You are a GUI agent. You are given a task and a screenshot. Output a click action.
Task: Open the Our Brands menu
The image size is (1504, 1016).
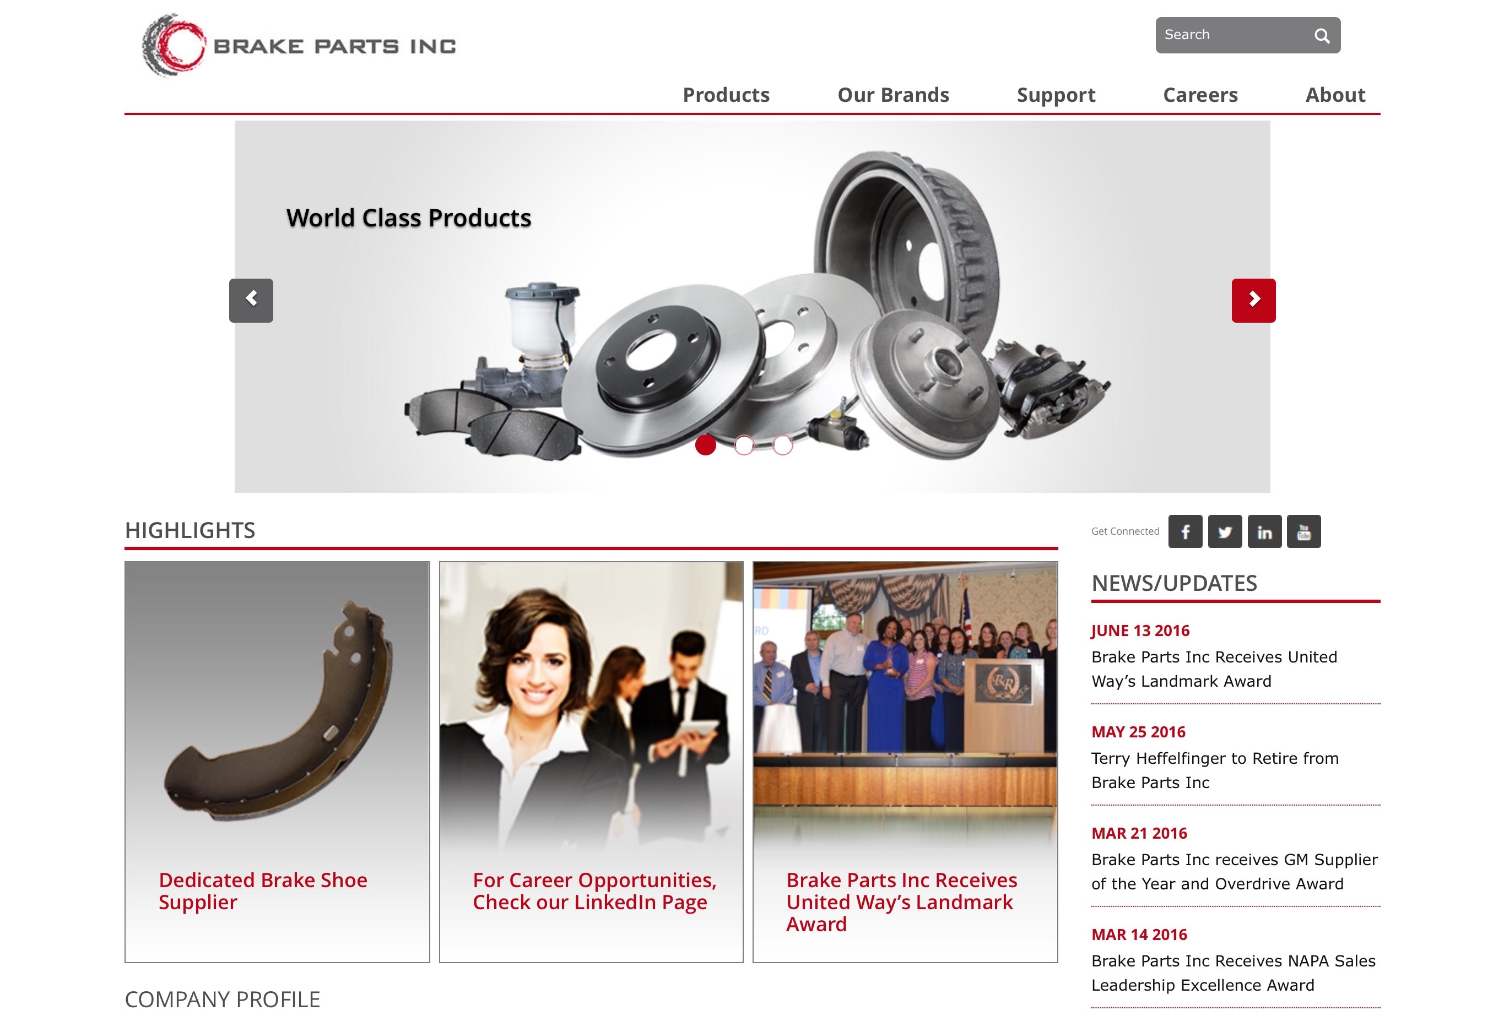pyautogui.click(x=894, y=95)
